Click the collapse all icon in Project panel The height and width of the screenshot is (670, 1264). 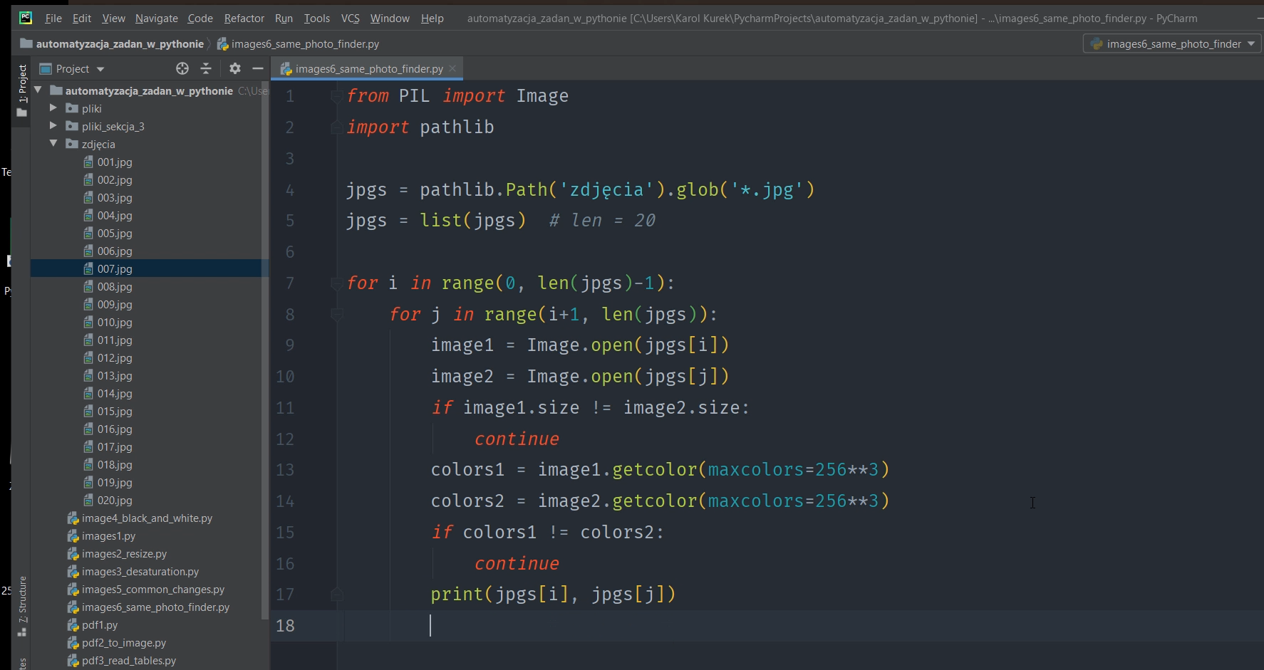(206, 68)
